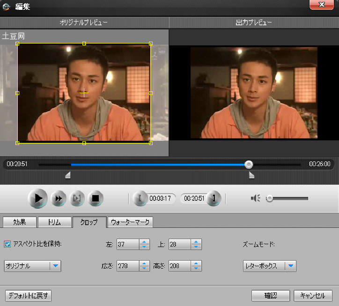Click the volume slider knob
The height and width of the screenshot is (306, 339).
pyautogui.click(x=269, y=198)
